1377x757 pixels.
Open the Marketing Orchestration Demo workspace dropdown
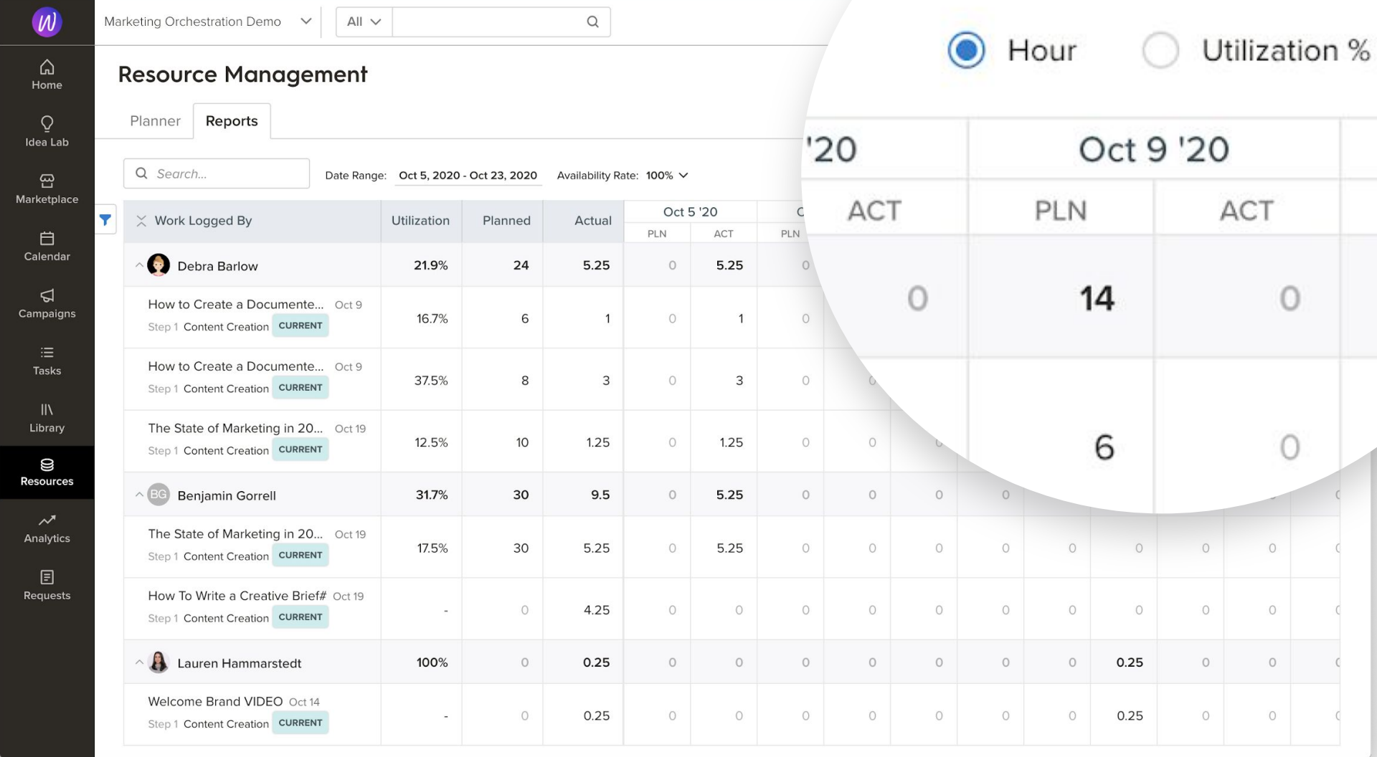207,22
